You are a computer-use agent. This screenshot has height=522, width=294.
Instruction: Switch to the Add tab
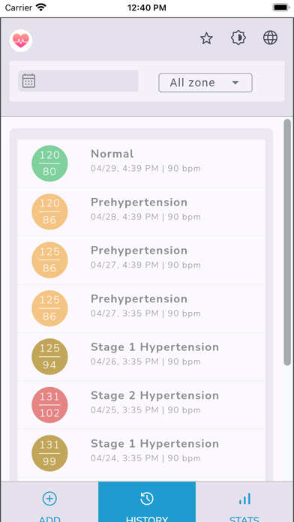pos(49,502)
